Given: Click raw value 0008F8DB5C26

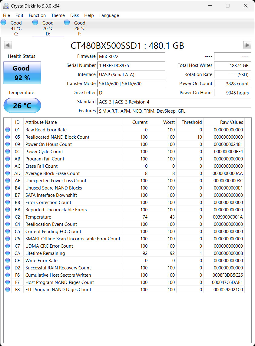Looking at the screenshot, I should tap(228, 275).
